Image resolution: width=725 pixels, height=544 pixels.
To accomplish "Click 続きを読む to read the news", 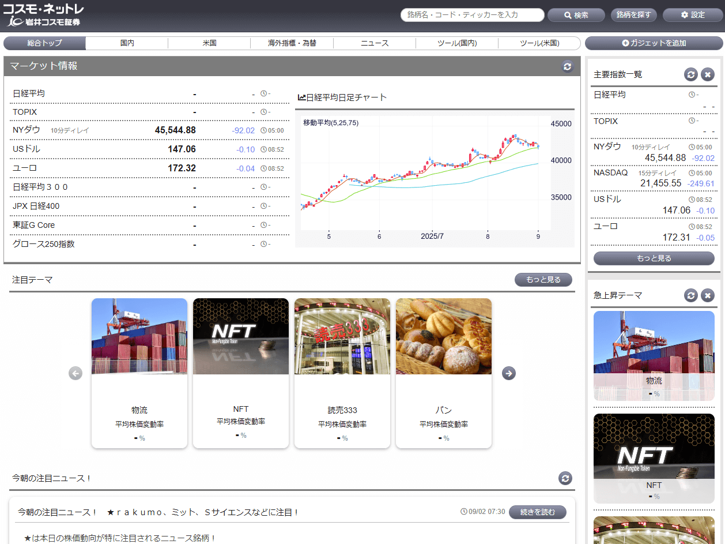I will coord(537,512).
